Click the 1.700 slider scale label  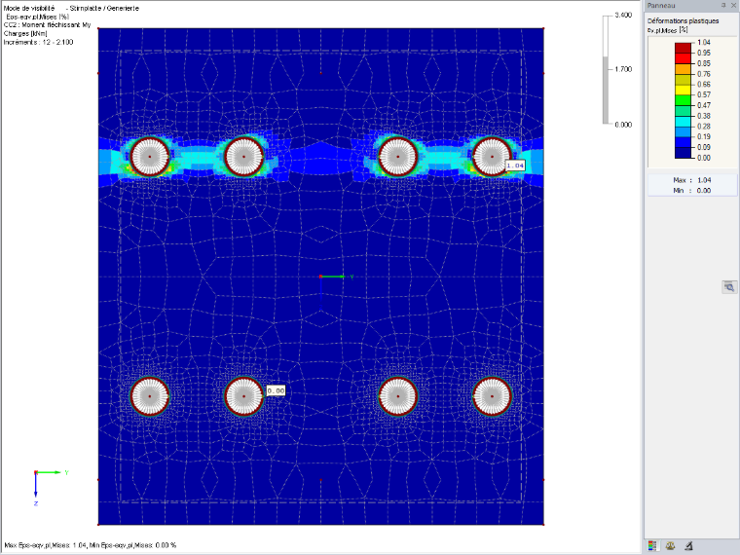tap(623, 69)
